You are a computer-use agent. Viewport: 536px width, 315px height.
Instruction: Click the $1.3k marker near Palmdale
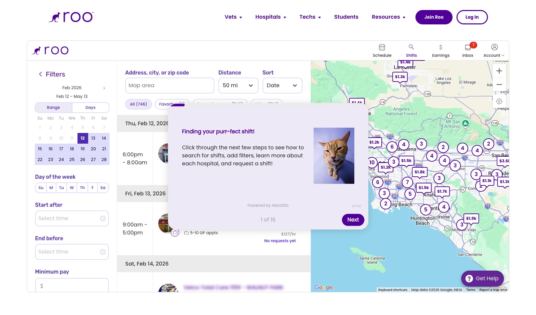pos(400,77)
